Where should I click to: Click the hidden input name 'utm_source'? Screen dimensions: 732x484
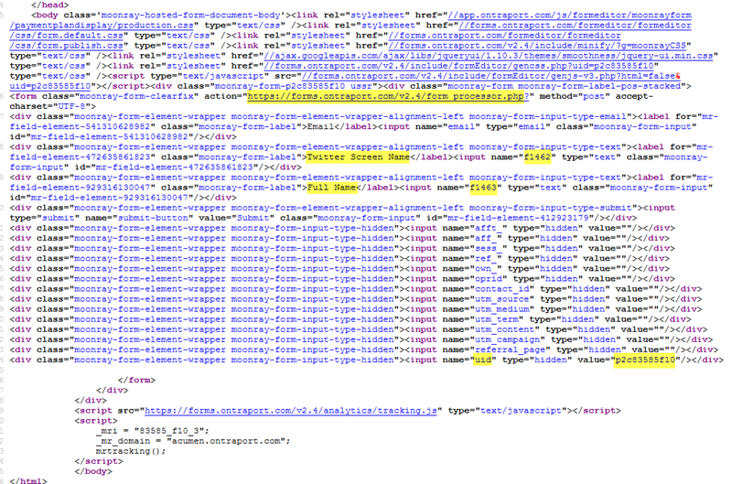point(501,299)
